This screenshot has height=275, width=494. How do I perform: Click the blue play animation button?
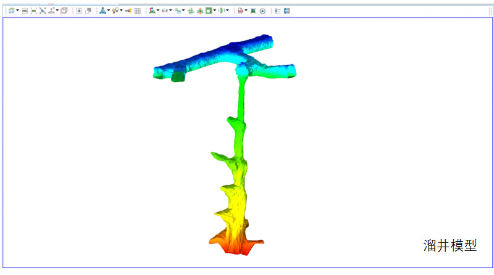[x=262, y=11]
